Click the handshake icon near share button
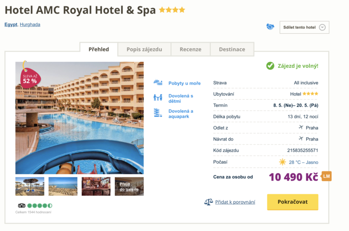 (270, 27)
